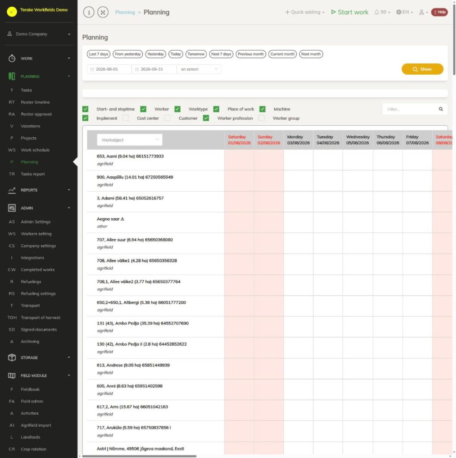
Task: Click the Demo Company person icon
Action: tap(10, 34)
